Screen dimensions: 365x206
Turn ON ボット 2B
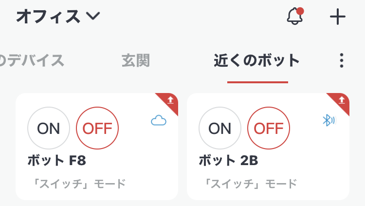(220, 128)
